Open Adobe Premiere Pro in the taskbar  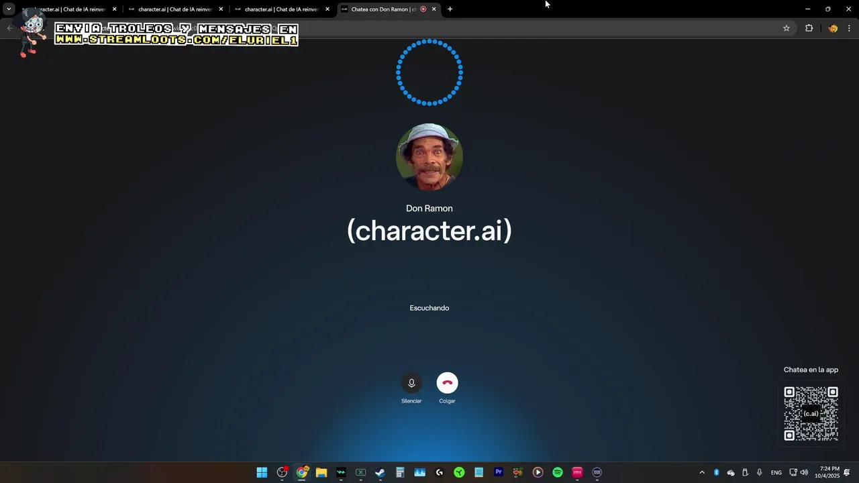coord(499,472)
